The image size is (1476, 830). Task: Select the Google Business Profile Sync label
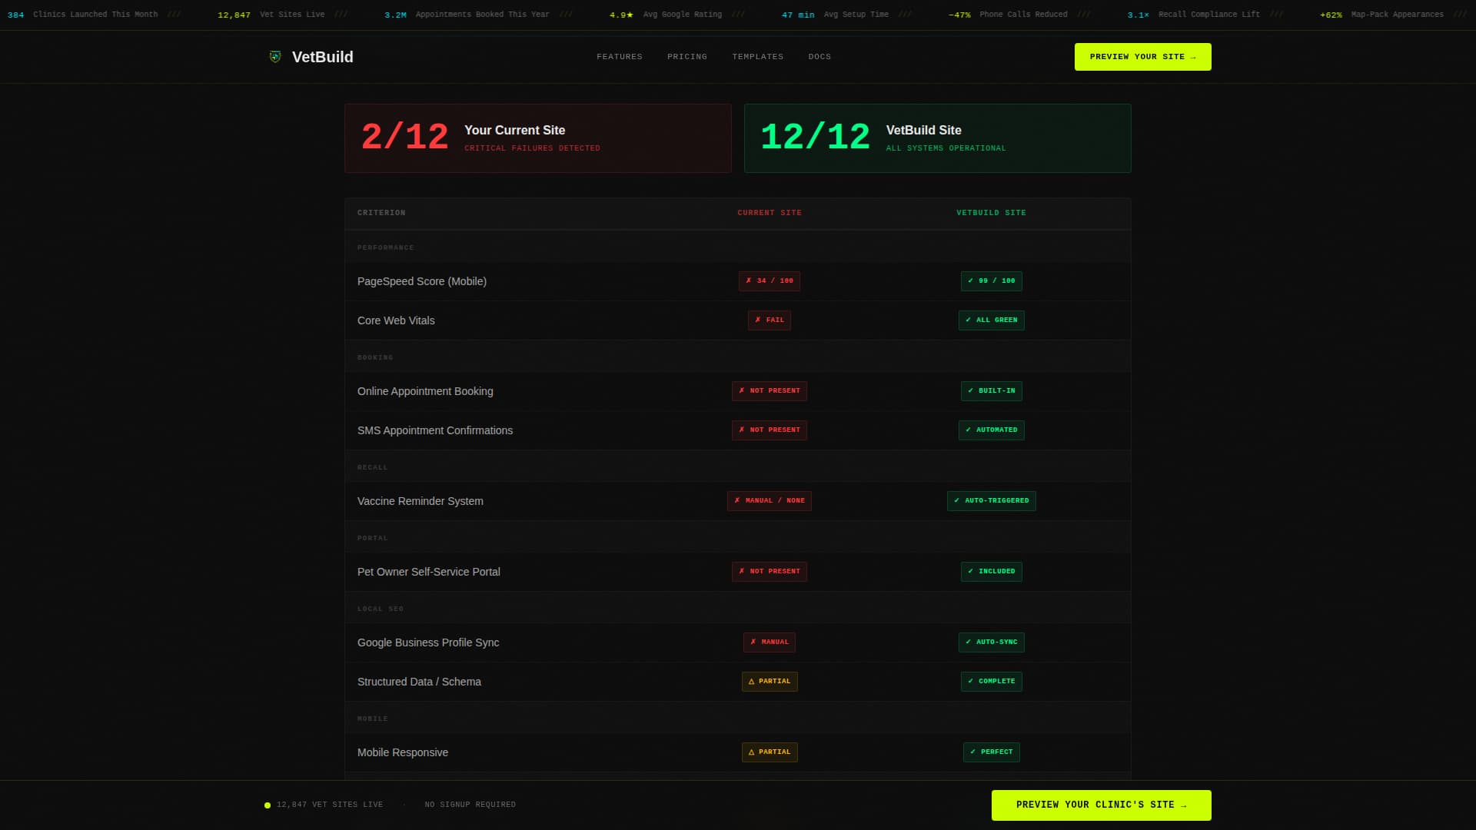428,642
